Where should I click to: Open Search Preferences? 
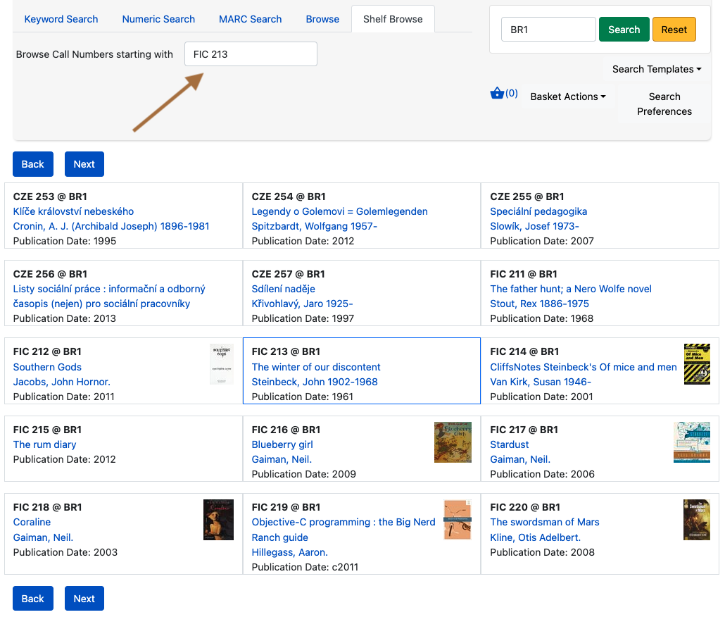[x=664, y=104]
